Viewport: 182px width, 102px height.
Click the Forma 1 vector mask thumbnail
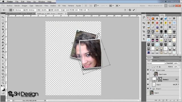pyautogui.click(x=160, y=79)
